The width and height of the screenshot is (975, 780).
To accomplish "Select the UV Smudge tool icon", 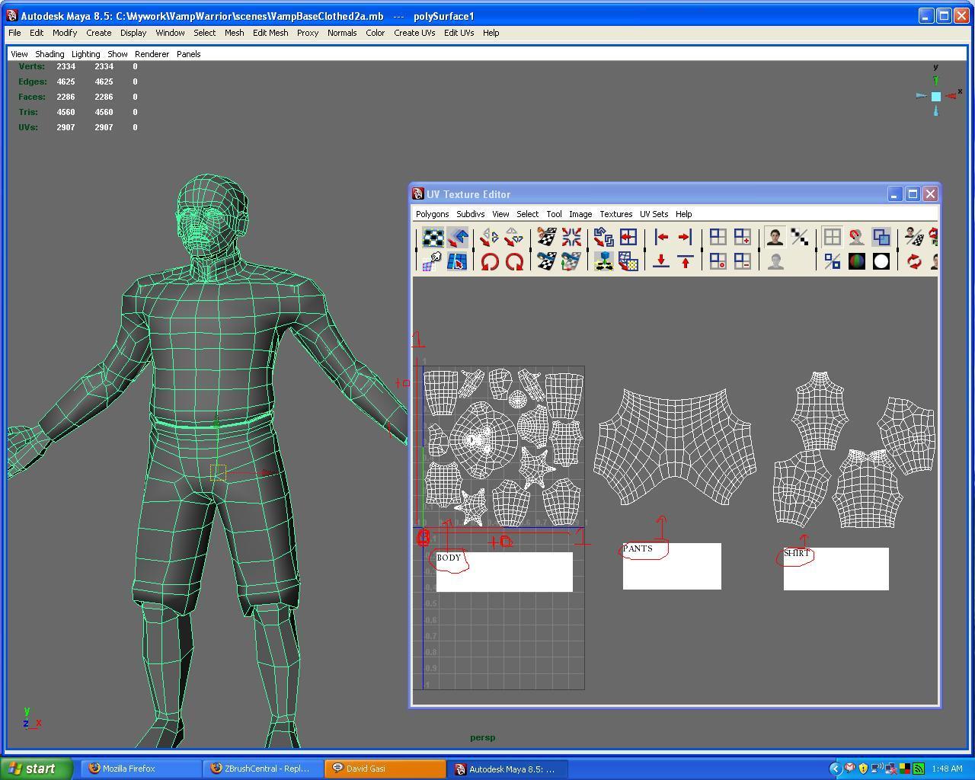I will click(433, 262).
